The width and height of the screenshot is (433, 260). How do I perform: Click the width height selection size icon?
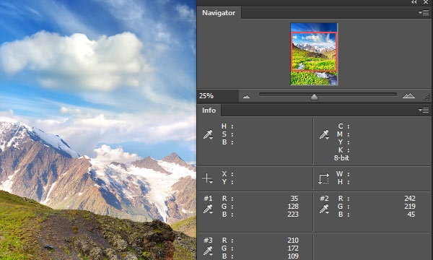[323, 178]
